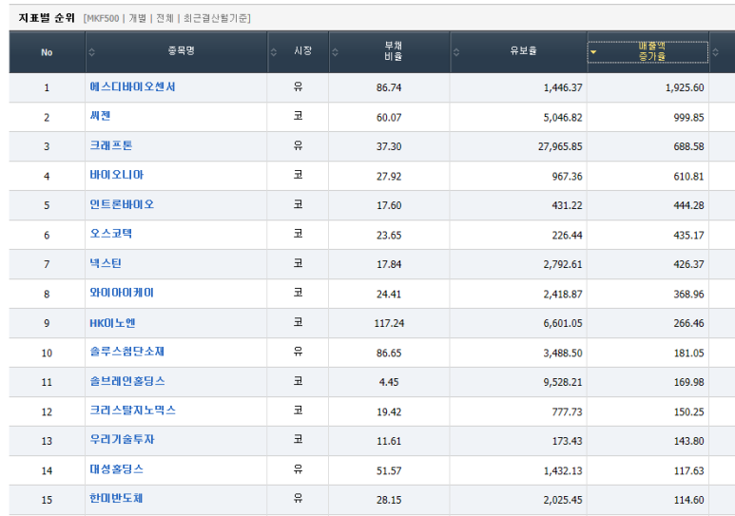Select the MKF500 filter text
Image resolution: width=735 pixels, height=516 pixels.
click(x=103, y=18)
